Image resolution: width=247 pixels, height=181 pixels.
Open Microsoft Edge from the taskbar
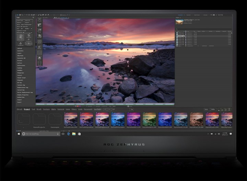click(69, 134)
